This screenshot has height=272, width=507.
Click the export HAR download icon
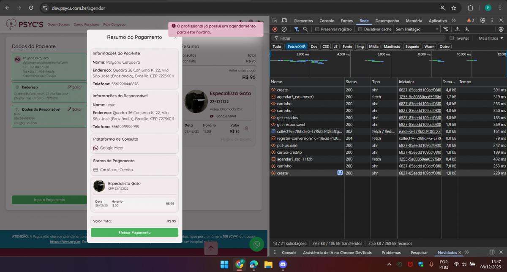pos(467,29)
